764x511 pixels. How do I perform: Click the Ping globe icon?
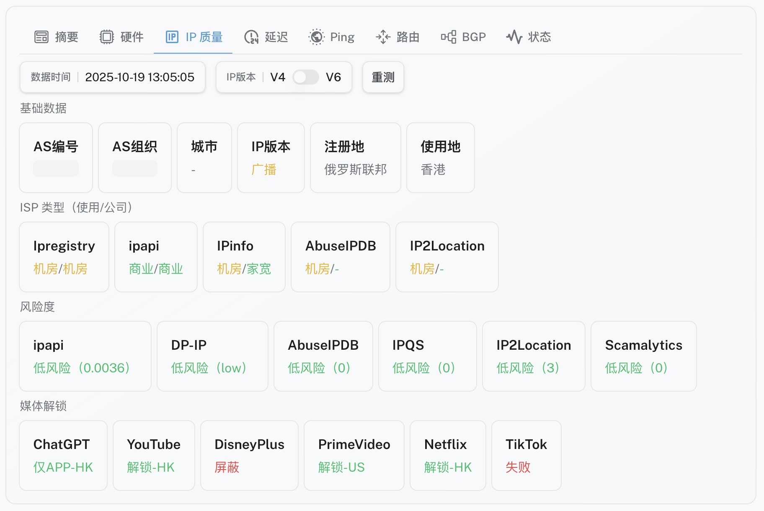(317, 37)
